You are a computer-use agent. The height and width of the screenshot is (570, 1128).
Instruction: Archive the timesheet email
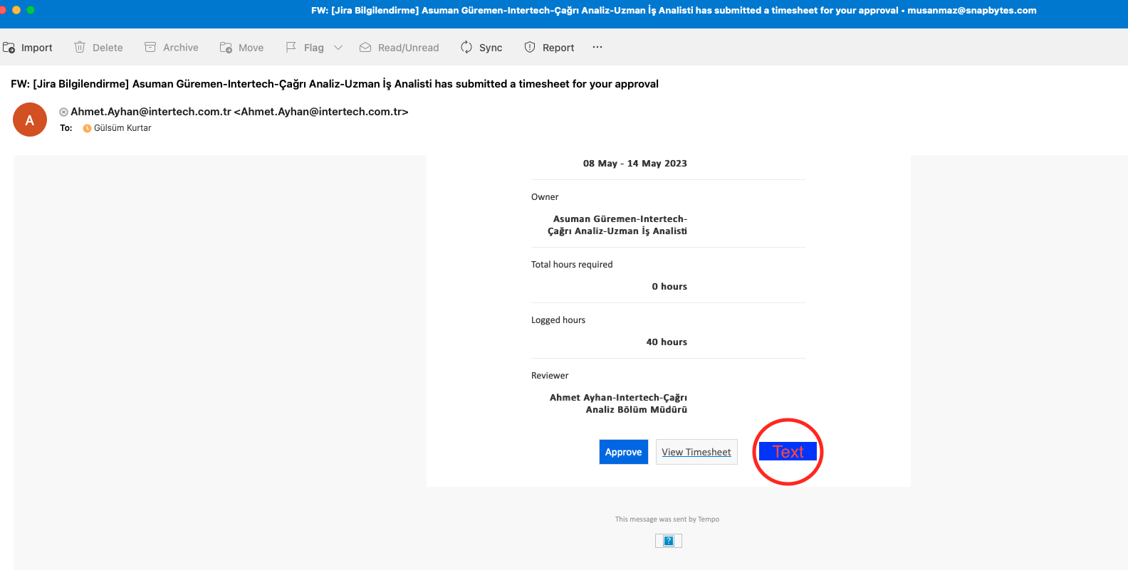[x=150, y=48]
